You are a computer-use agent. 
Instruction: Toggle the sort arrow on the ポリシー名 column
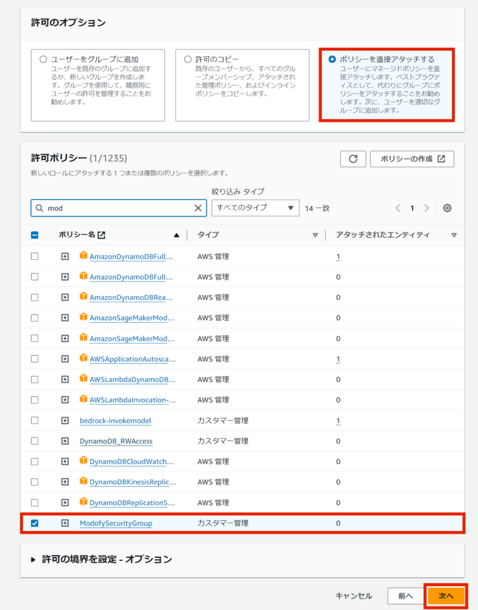[x=175, y=235]
